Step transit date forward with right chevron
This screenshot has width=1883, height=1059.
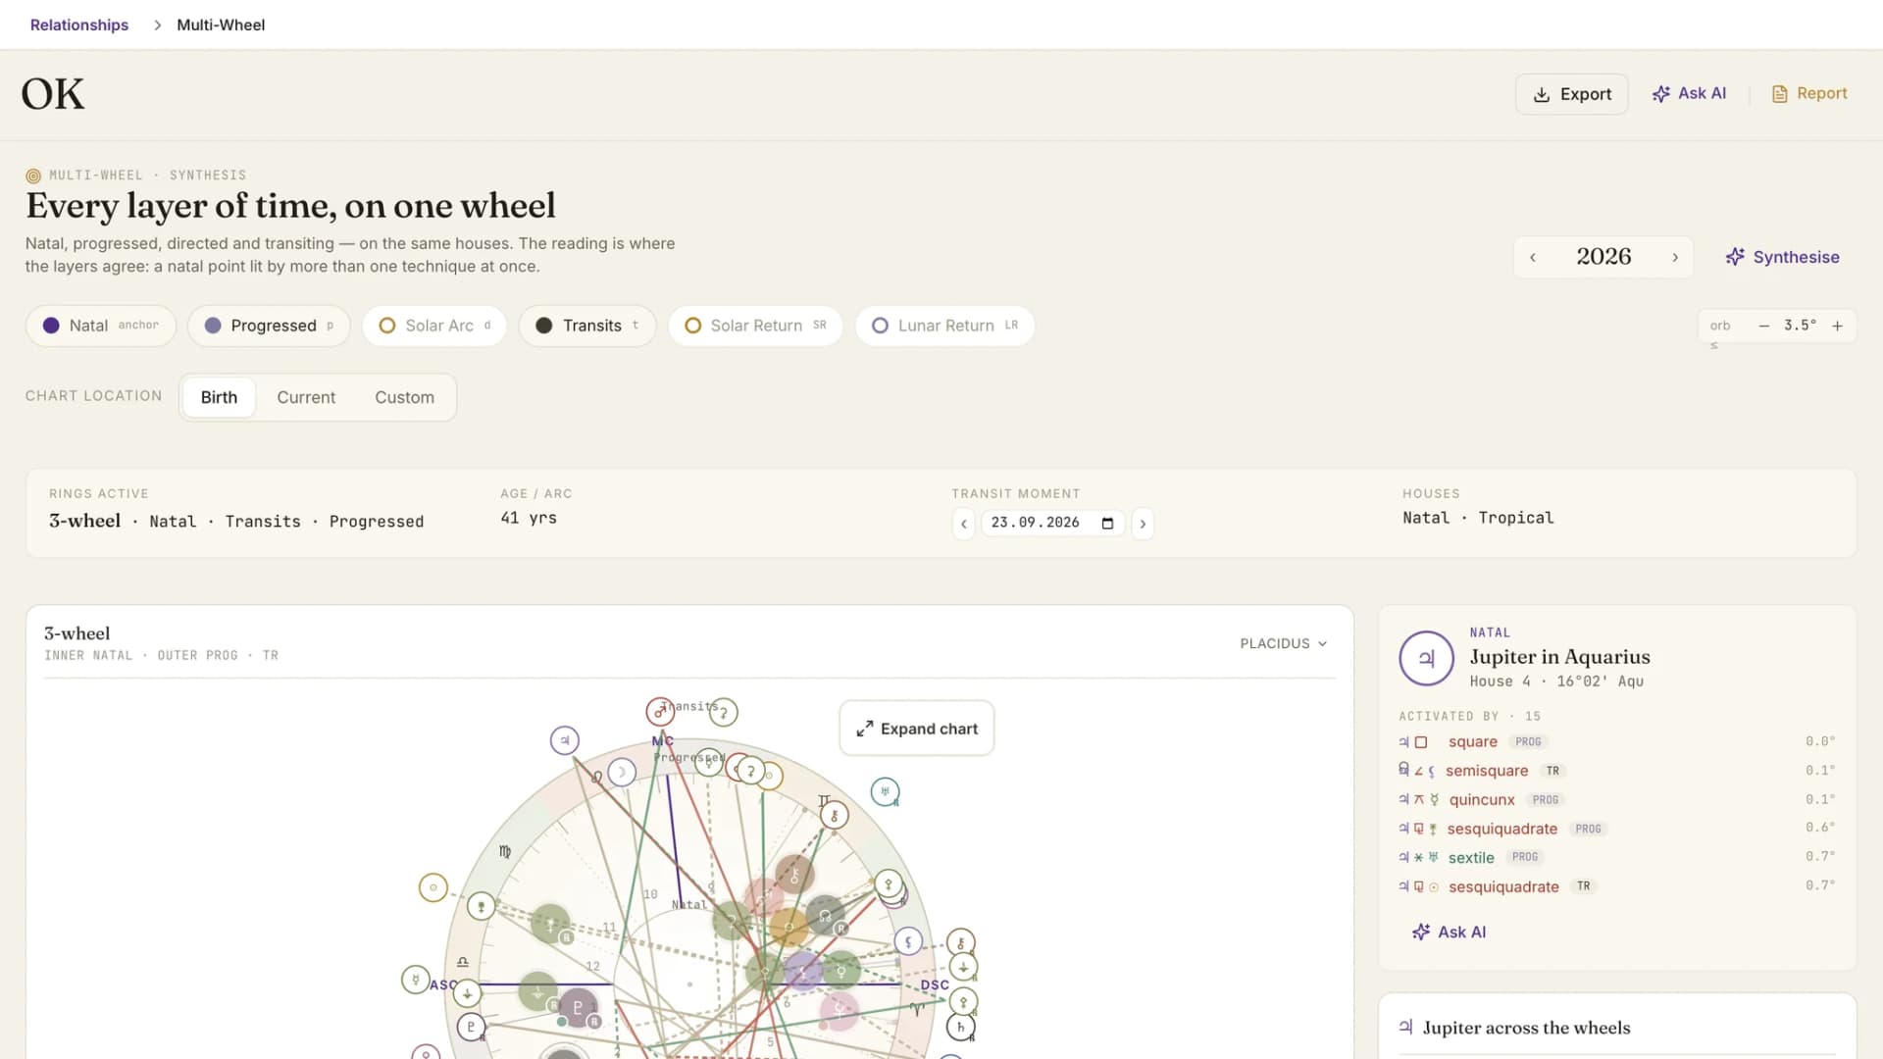coord(1143,524)
